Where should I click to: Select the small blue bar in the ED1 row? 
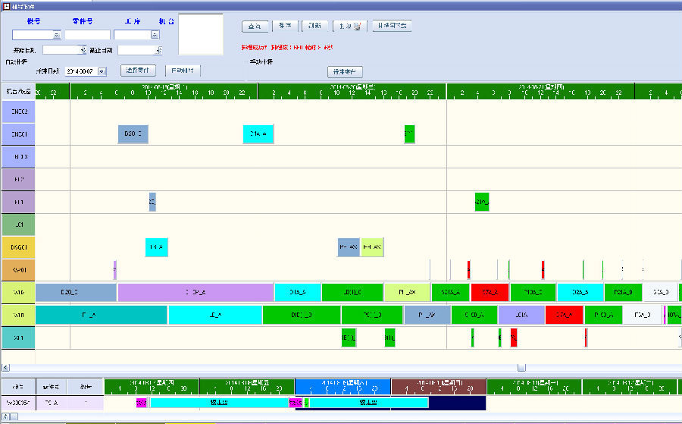coord(152,202)
